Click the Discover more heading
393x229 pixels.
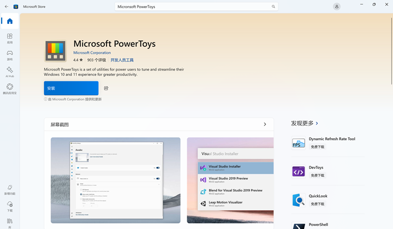tap(302, 123)
